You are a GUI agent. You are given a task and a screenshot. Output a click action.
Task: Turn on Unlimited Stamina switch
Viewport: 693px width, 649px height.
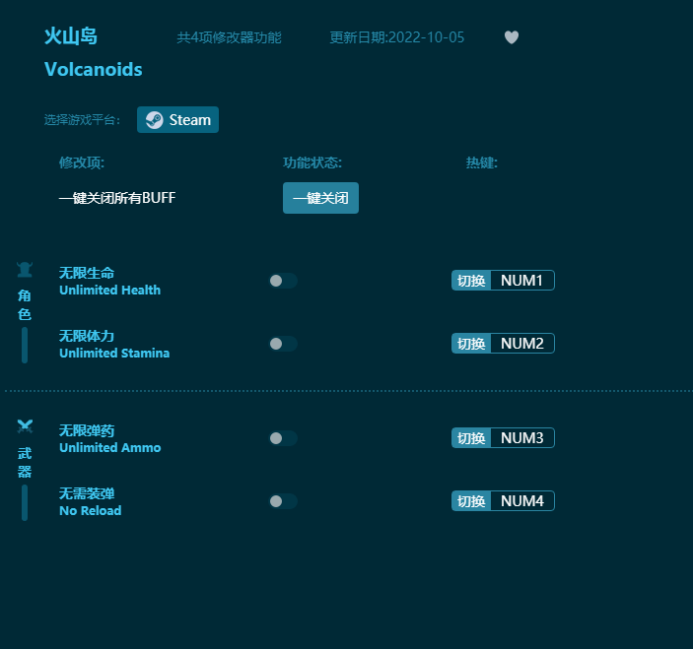click(x=283, y=344)
